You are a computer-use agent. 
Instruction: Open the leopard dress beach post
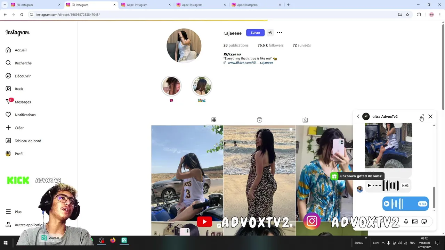click(259, 173)
